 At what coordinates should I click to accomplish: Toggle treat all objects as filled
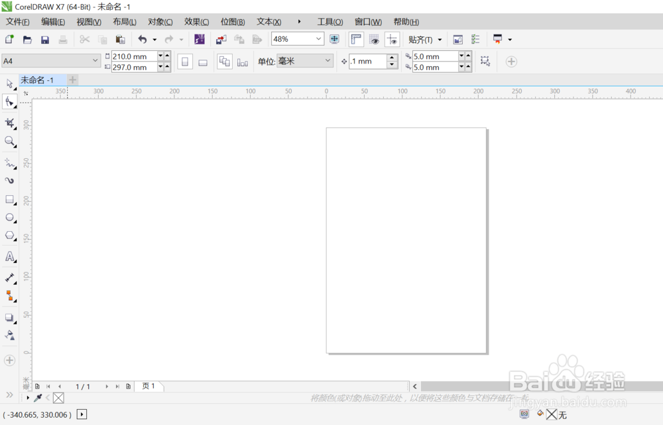pos(485,61)
